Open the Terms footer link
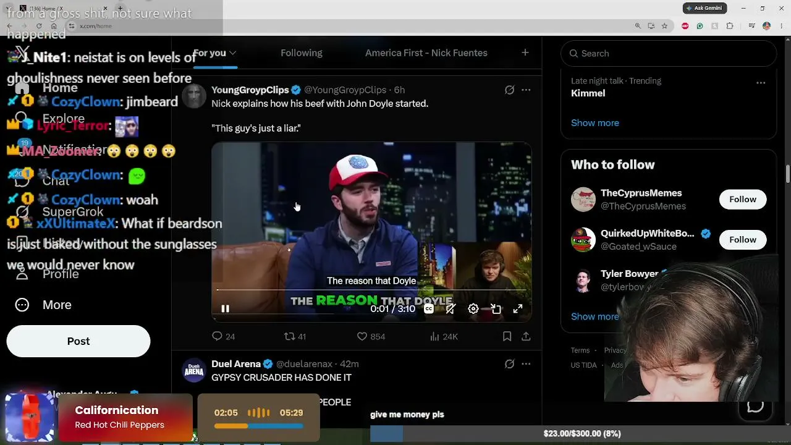 tap(580, 350)
